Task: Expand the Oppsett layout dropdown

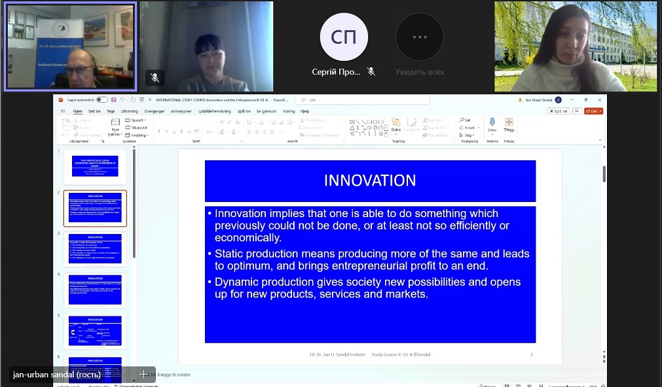Action: [x=136, y=120]
